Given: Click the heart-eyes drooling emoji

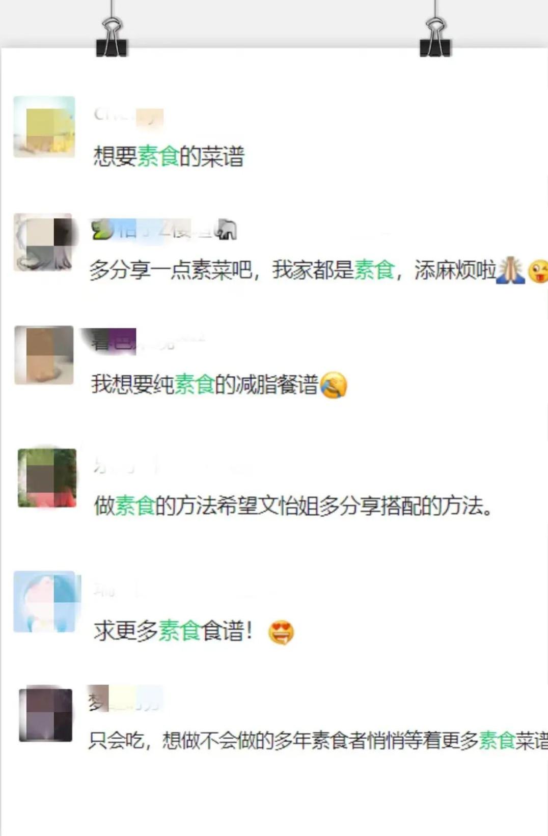Looking at the screenshot, I should click(x=281, y=633).
